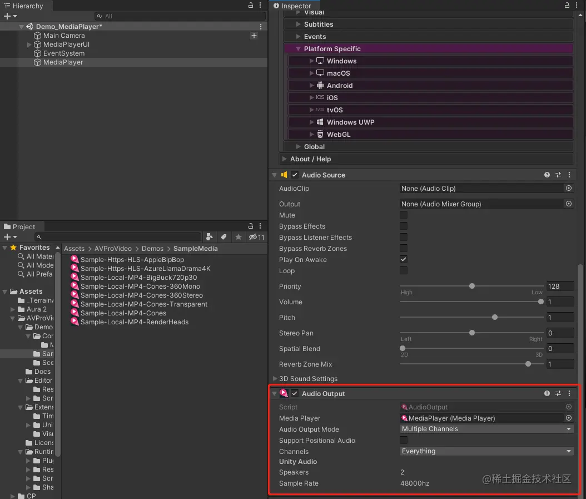Search Project by label icon

click(x=224, y=237)
